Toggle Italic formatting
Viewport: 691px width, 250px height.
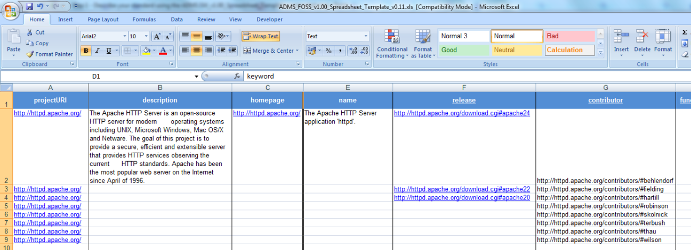click(97, 51)
